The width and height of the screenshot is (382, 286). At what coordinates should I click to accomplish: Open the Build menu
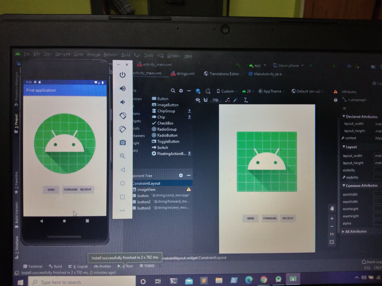[x=126, y=55]
